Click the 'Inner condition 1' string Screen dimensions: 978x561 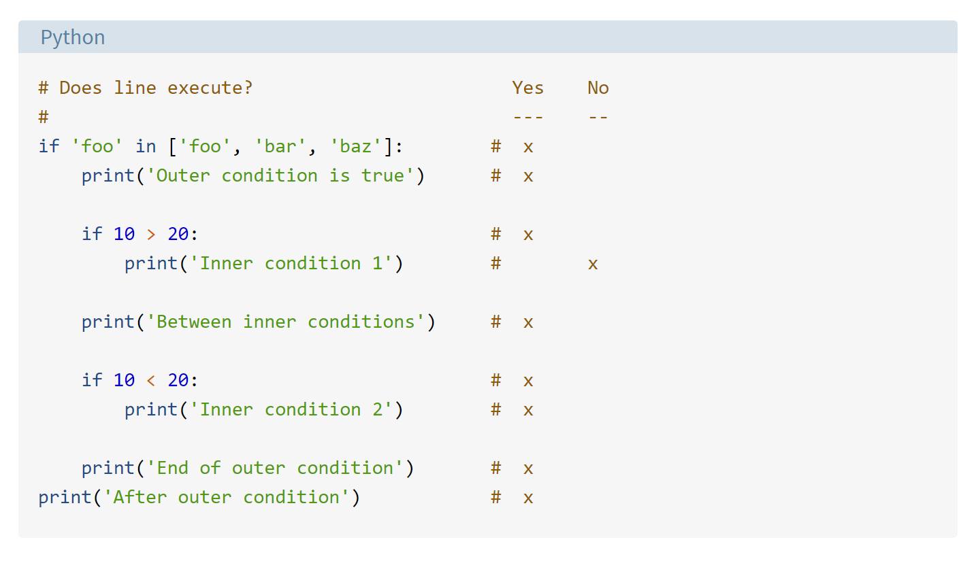click(x=291, y=263)
